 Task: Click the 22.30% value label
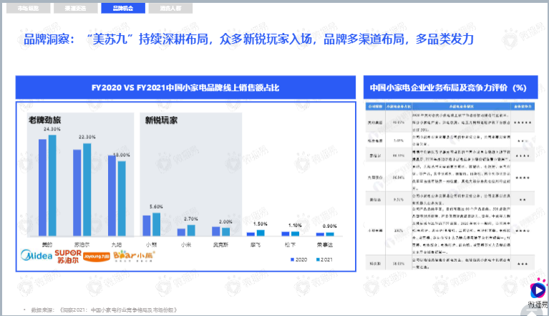coord(87,137)
